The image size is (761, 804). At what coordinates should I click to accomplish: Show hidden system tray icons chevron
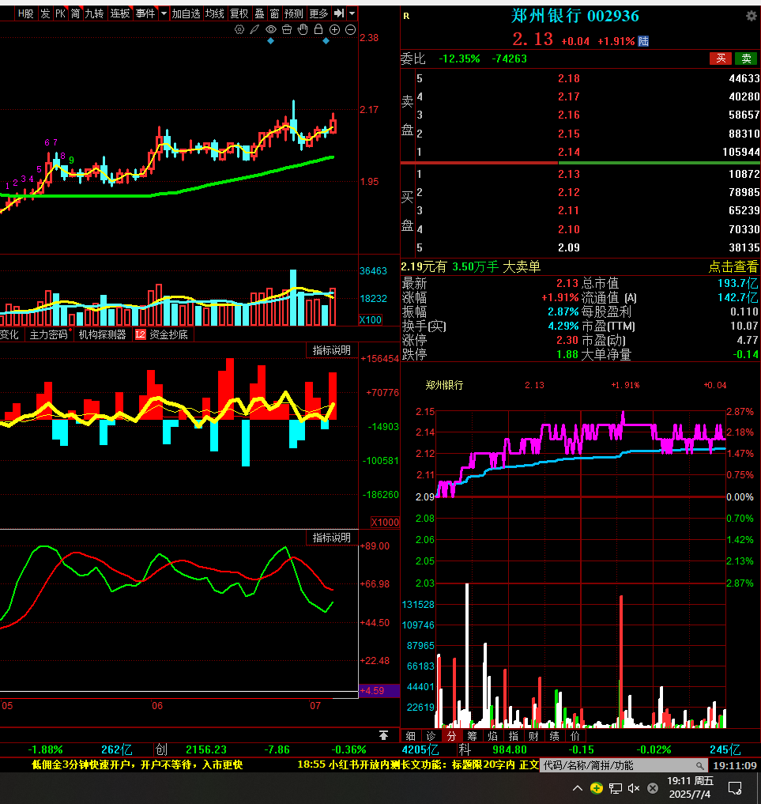pos(578,788)
